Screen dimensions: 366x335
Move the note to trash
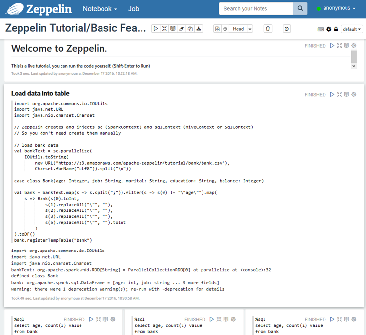point(268,29)
